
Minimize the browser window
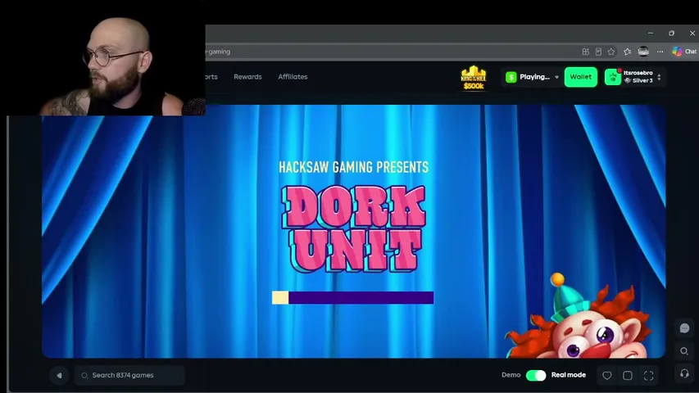coord(651,33)
